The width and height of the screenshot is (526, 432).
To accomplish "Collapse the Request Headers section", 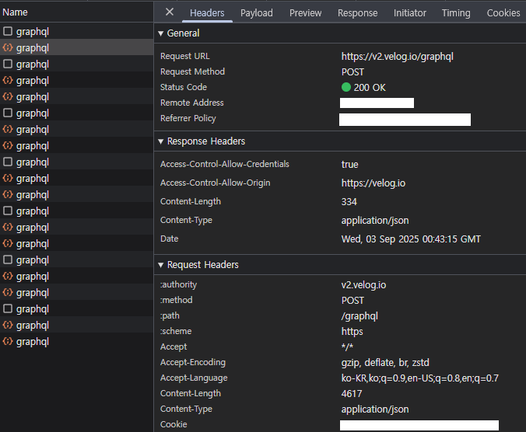I will pos(161,265).
